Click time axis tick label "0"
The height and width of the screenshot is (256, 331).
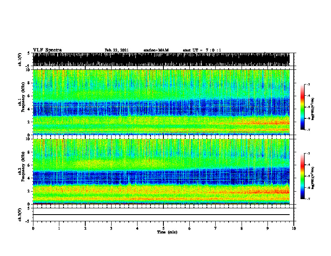(33, 228)
